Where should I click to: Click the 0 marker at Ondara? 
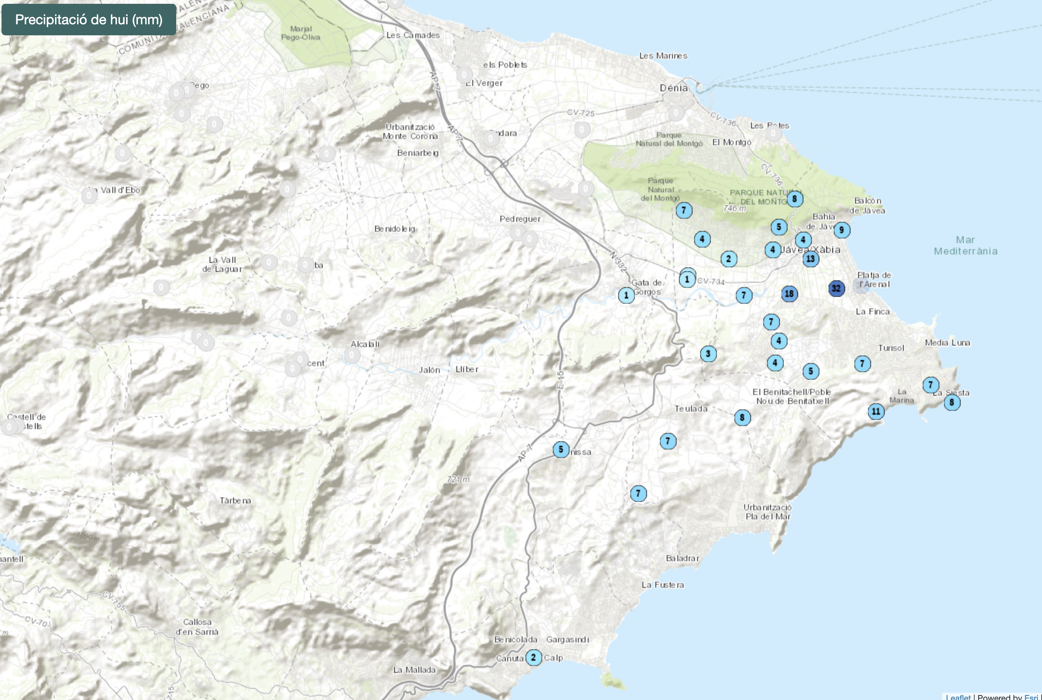click(491, 139)
